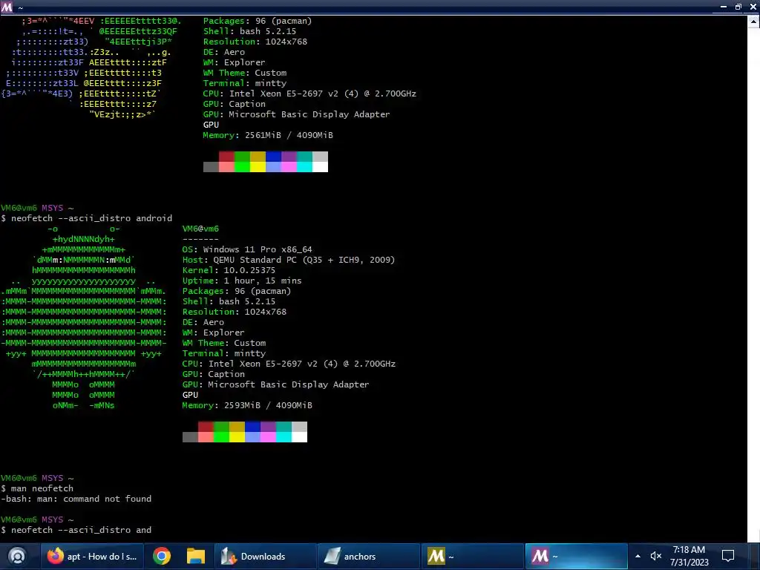Close the mintty terminal window
This screenshot has height=570, width=760.
[753, 7]
